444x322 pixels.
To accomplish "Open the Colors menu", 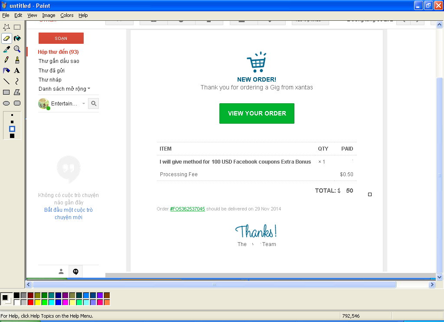I will (67, 15).
